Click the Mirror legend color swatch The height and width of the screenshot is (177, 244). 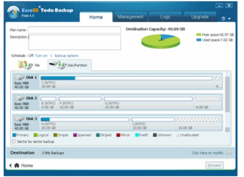pos(118,135)
